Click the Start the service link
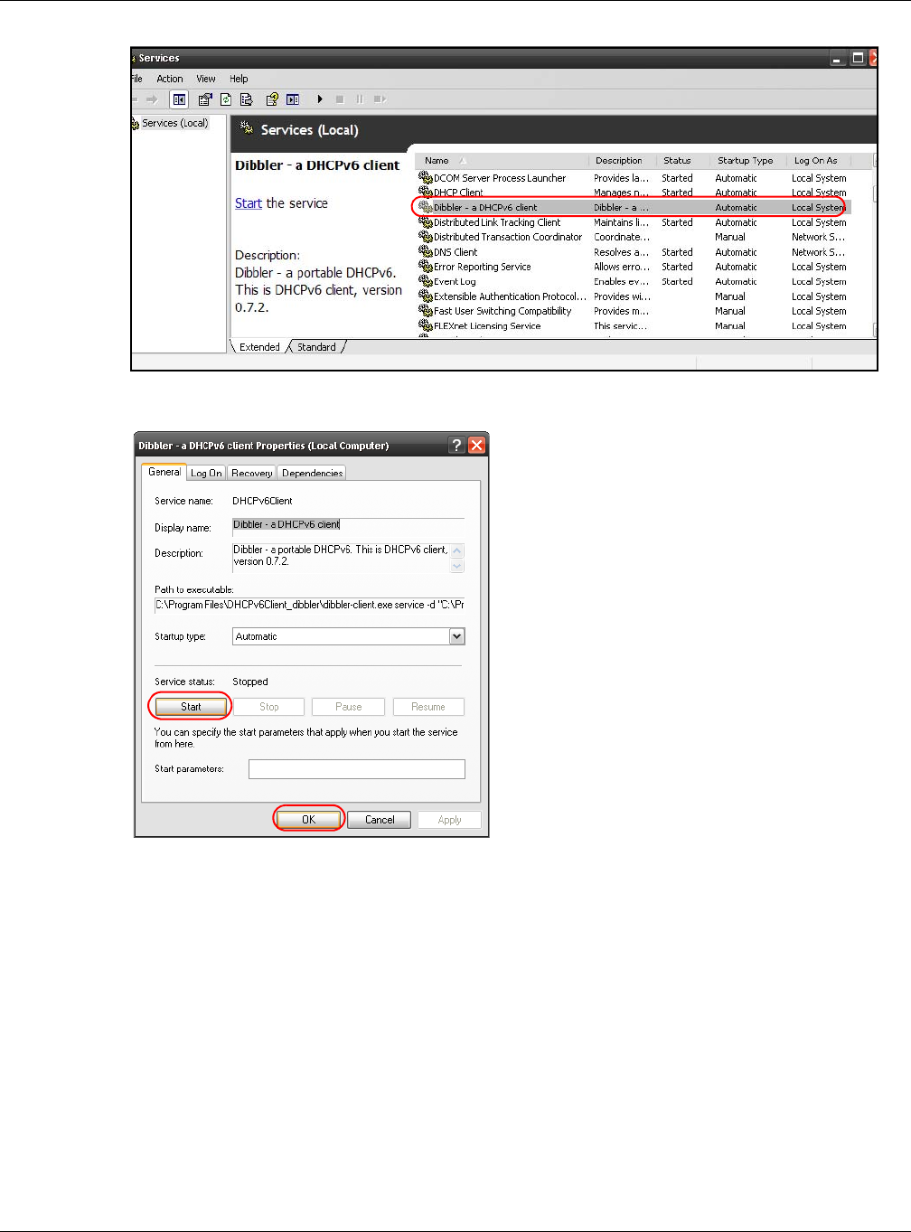This screenshot has width=911, height=1232. click(249, 203)
